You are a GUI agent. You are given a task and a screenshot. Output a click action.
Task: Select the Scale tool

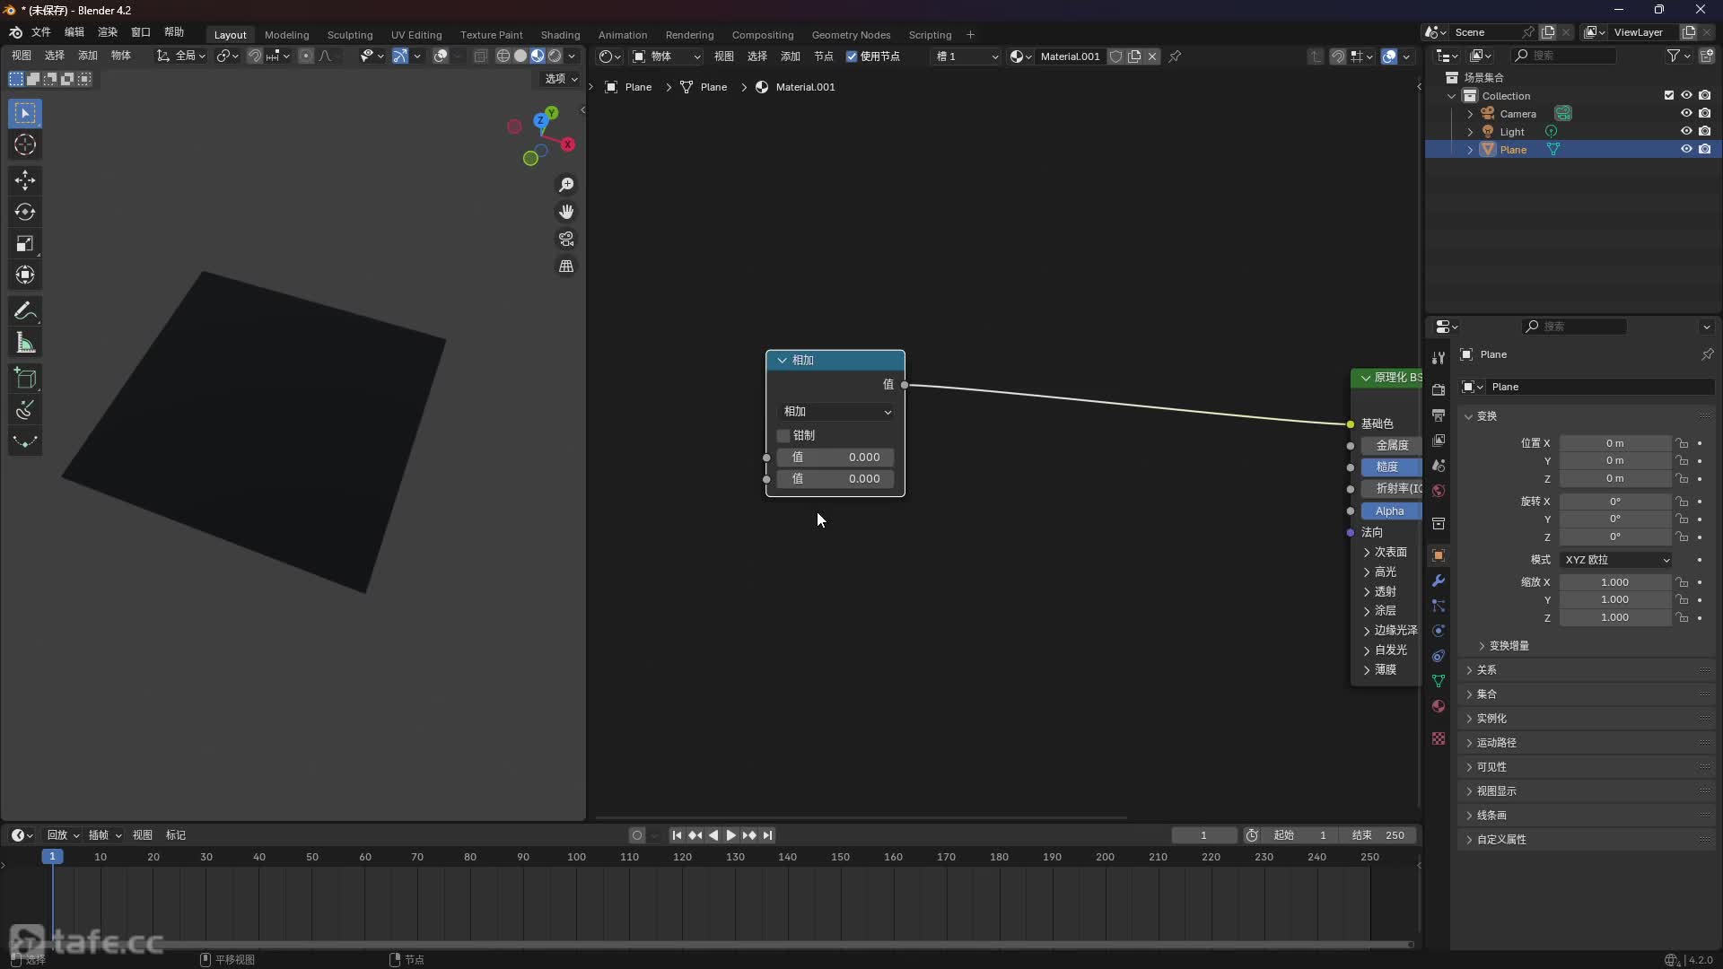[25, 243]
